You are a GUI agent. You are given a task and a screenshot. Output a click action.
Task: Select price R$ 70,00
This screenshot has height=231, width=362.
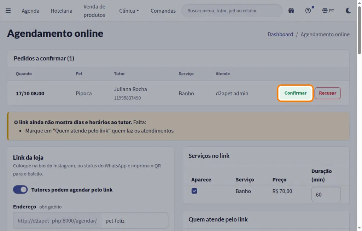coord(282,191)
